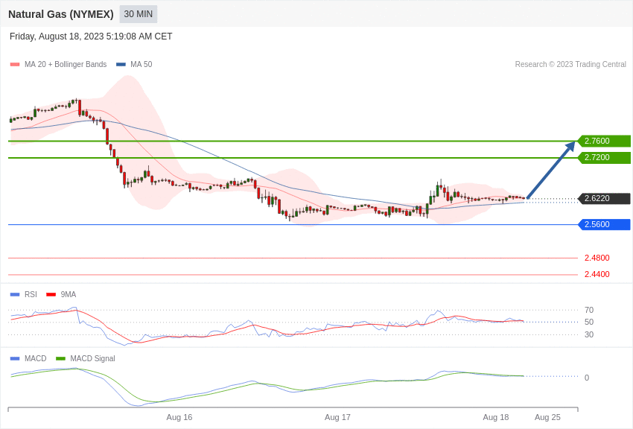Click the 30 MIN timeframe badge

(138, 14)
